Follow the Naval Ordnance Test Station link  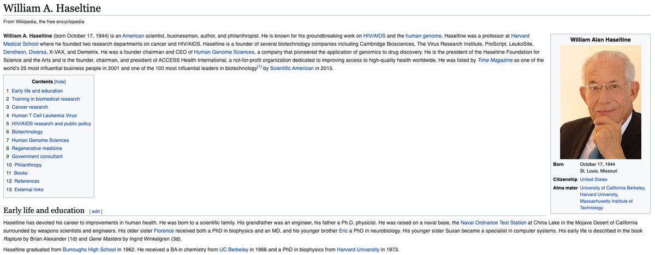point(493,222)
